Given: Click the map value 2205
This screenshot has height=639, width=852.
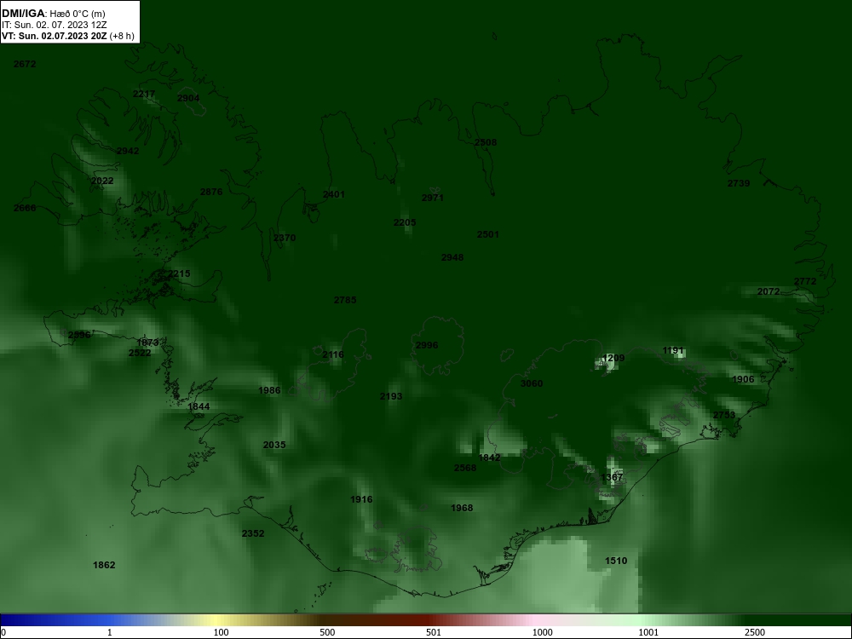Looking at the screenshot, I should (x=405, y=222).
